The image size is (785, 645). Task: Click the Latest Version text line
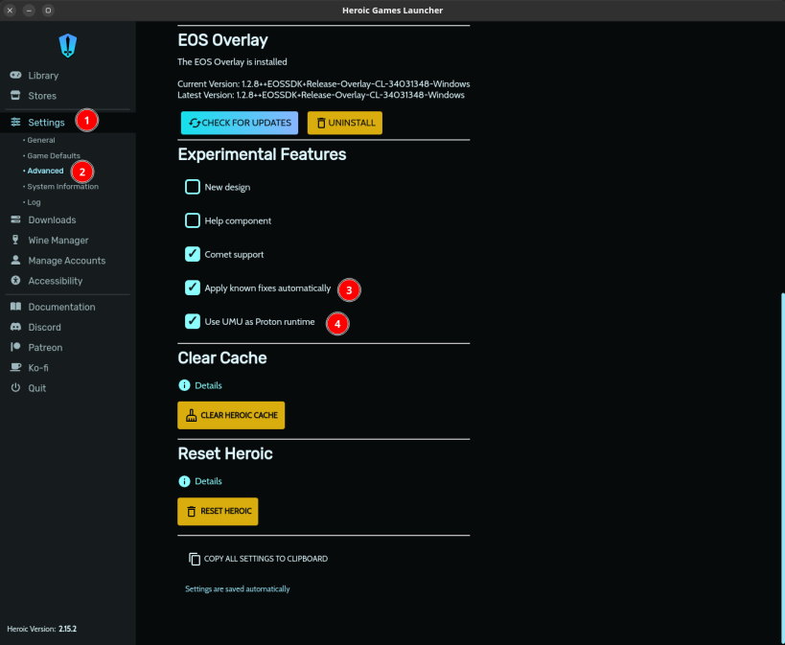click(x=321, y=95)
